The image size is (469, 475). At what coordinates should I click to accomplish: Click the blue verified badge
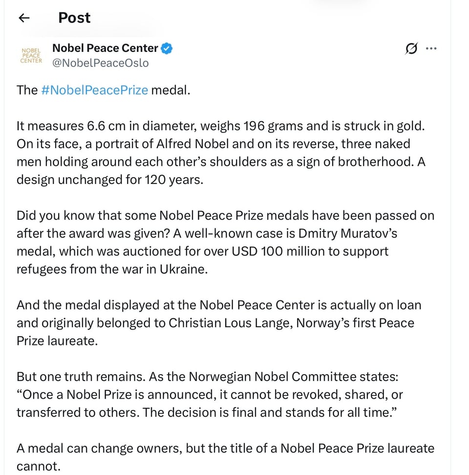pos(167,48)
